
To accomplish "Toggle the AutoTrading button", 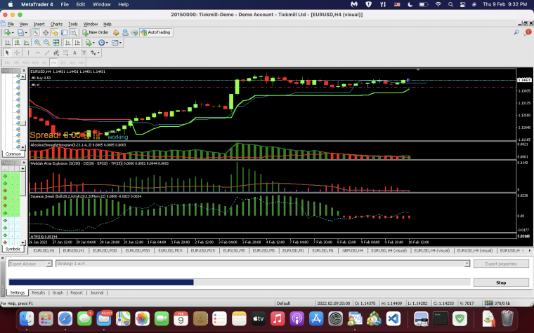I will click(x=156, y=32).
